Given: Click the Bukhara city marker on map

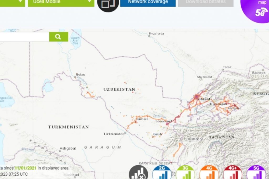Looking at the screenshot, I should [136, 122].
